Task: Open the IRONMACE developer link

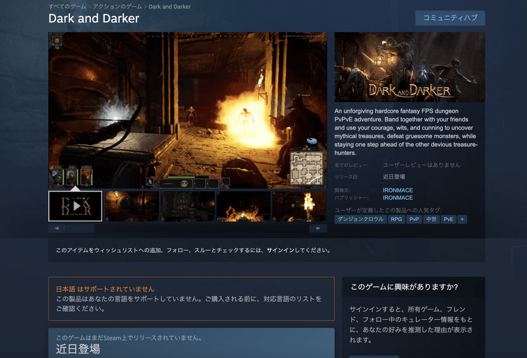Action: click(398, 190)
